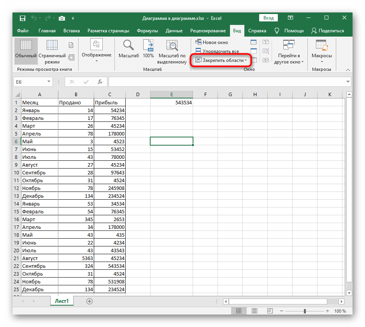The height and width of the screenshot is (327, 365).
Task: Click the Макросы icon
Action: [321, 45]
